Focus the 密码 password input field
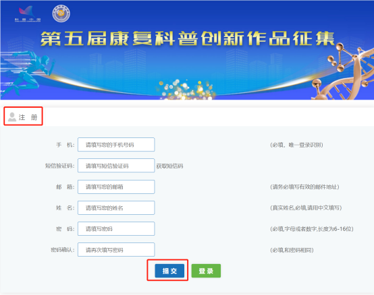374x295 pixels. point(116,228)
